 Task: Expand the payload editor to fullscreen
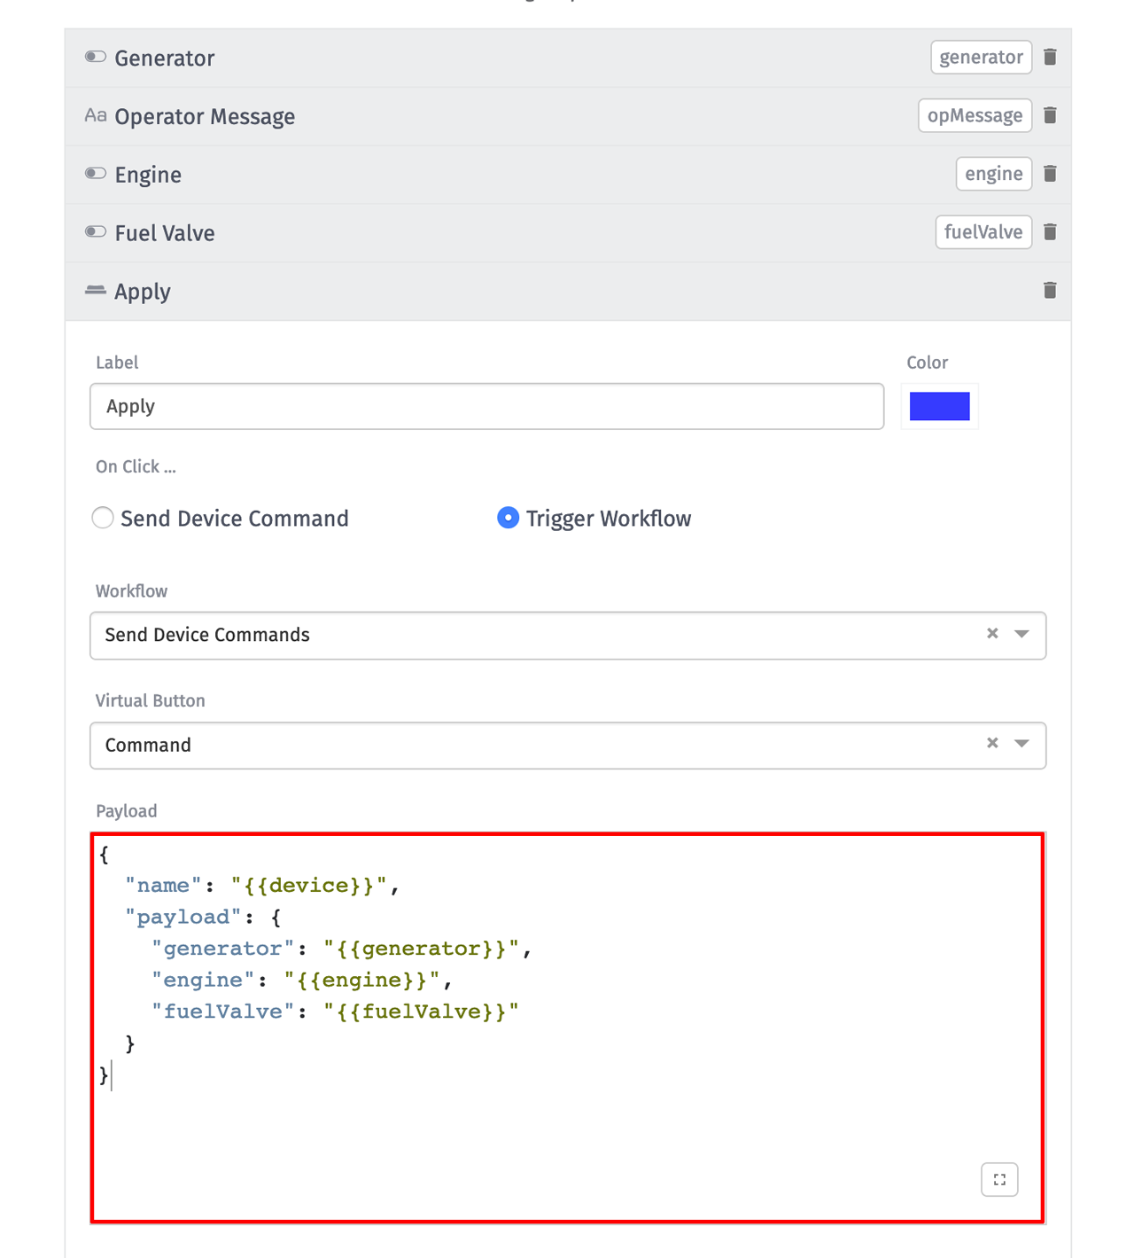998,1179
